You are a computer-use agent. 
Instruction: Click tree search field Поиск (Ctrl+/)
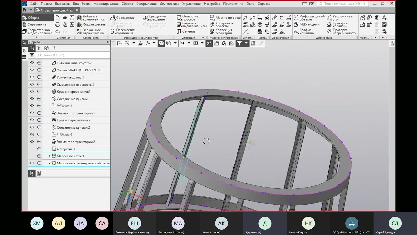(73, 55)
